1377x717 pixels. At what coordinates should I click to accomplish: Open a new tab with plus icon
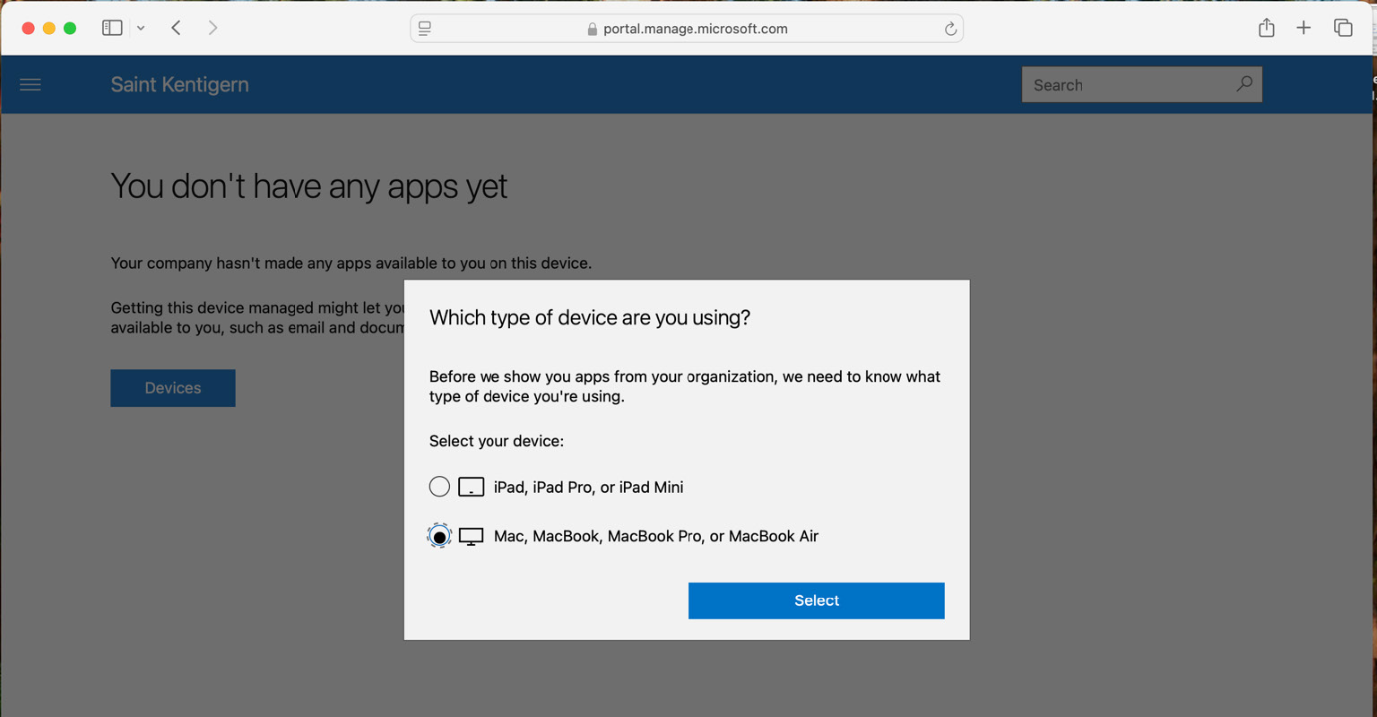point(1303,28)
